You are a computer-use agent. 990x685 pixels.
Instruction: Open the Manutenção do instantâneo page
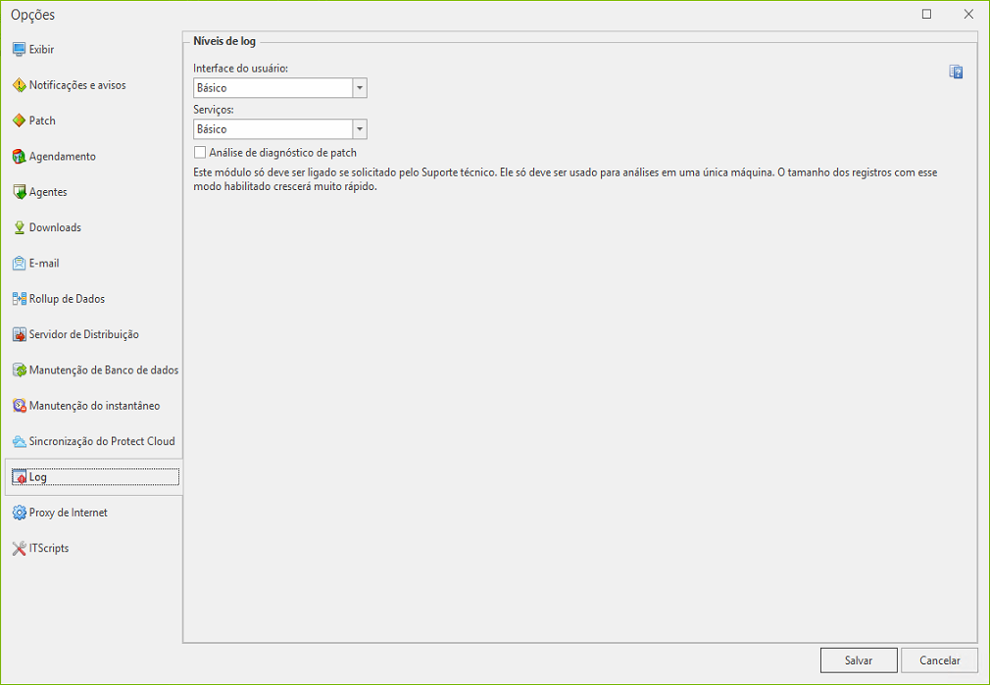tap(95, 406)
